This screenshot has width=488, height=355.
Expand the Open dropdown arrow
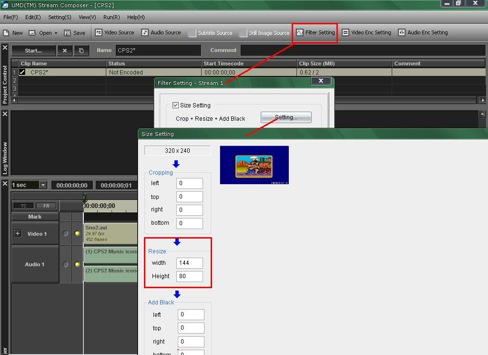coord(56,33)
